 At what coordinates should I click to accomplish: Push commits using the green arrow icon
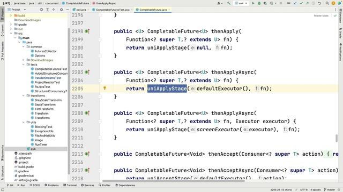(x=307, y=3)
